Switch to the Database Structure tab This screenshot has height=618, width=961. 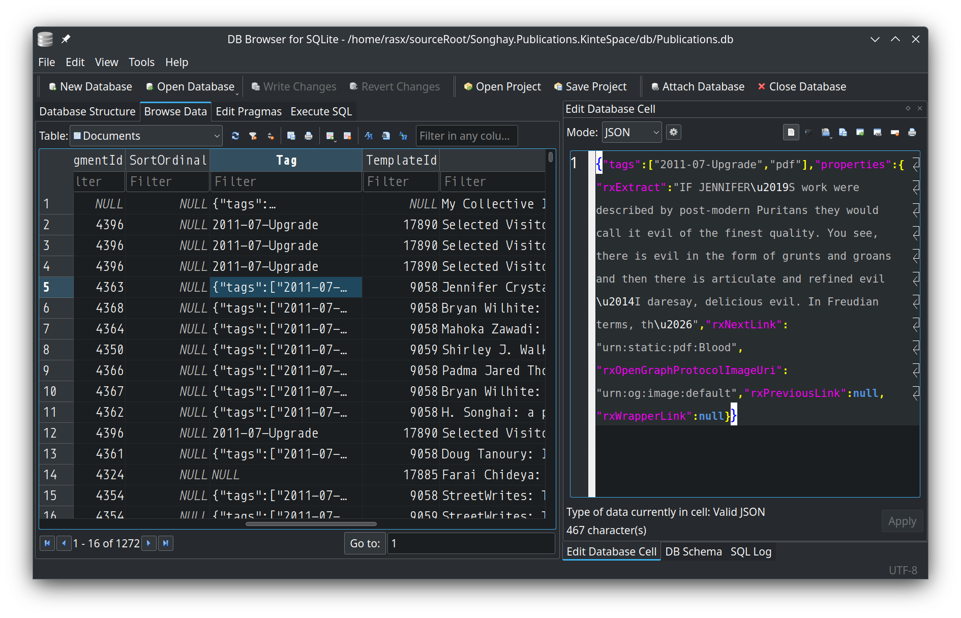87,111
